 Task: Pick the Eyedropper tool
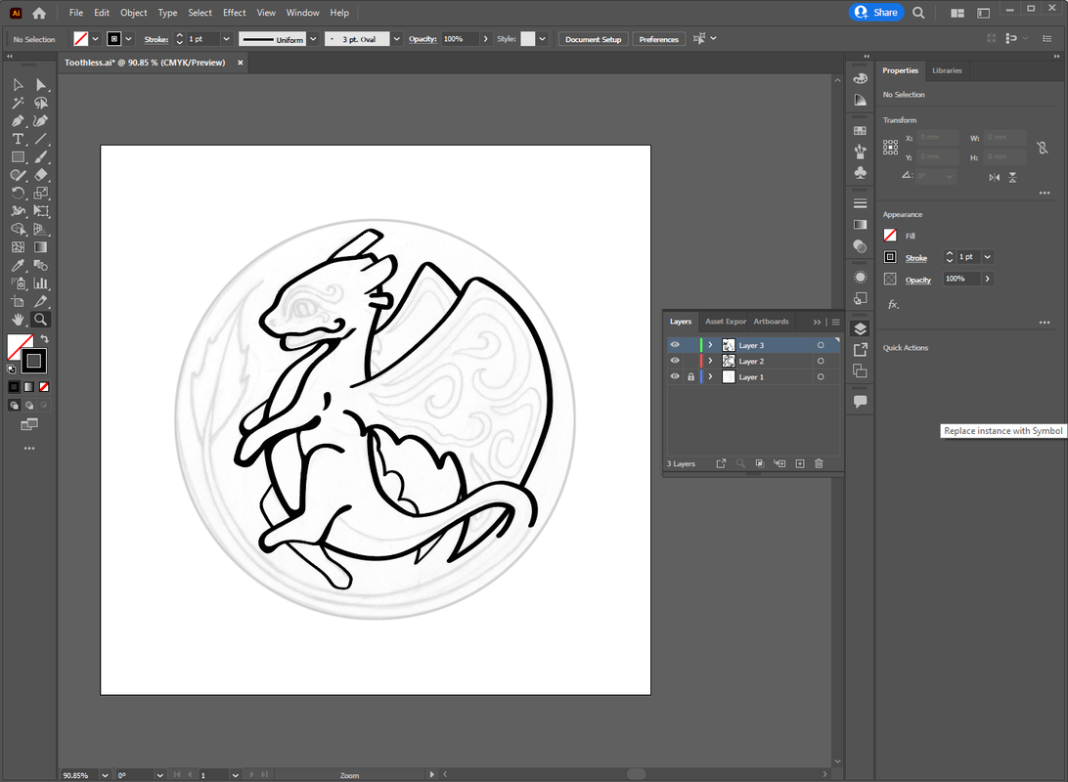click(18, 266)
